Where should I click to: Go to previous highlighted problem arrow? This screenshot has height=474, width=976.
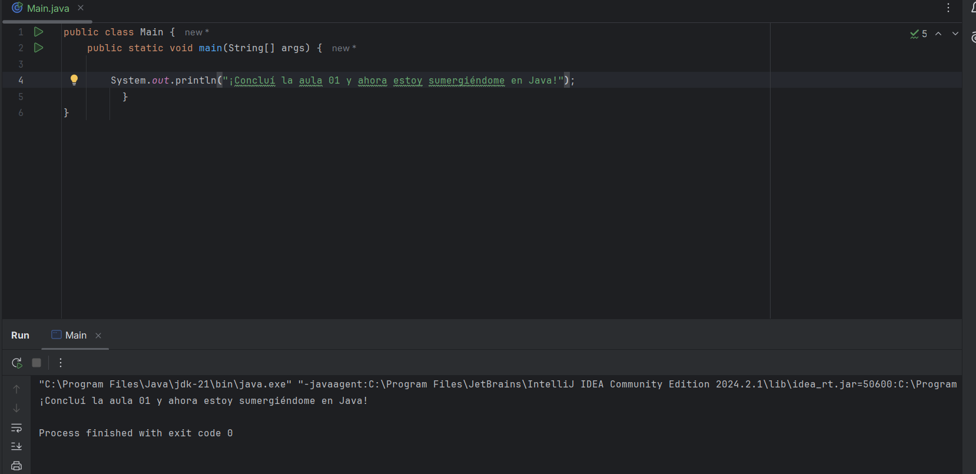coord(938,34)
